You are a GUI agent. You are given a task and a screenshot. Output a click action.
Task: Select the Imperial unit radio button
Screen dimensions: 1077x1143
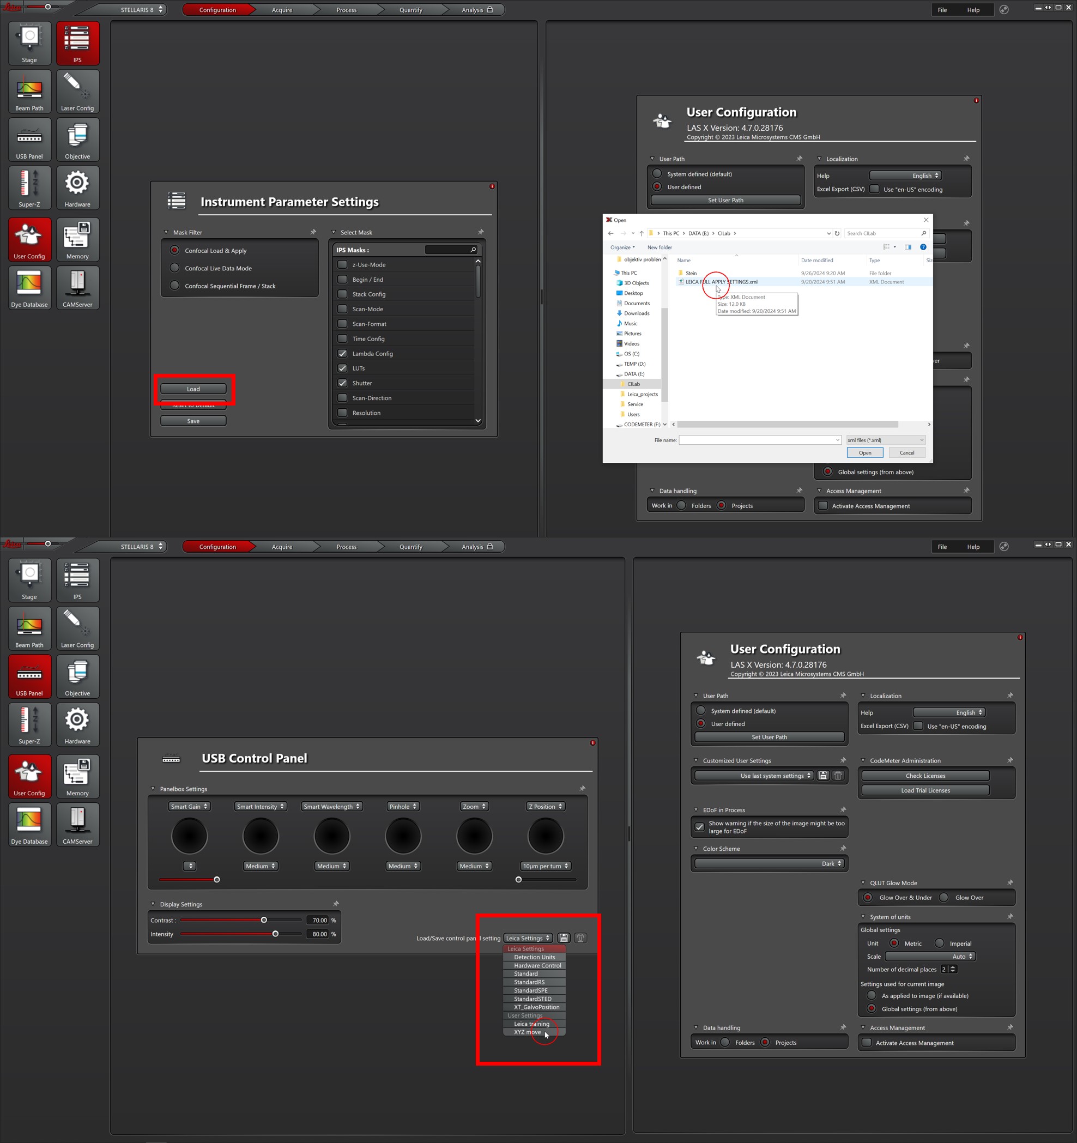[940, 943]
